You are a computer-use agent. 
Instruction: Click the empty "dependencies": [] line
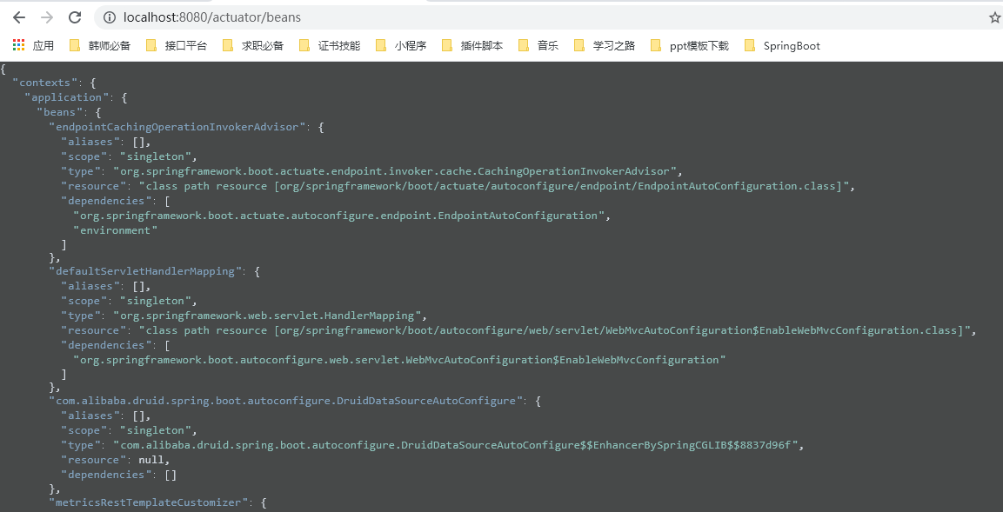118,475
